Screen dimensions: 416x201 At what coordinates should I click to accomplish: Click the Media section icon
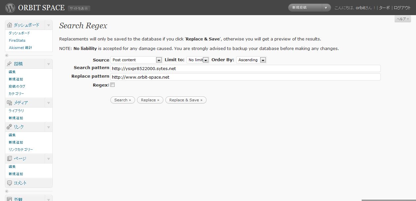tap(9, 103)
